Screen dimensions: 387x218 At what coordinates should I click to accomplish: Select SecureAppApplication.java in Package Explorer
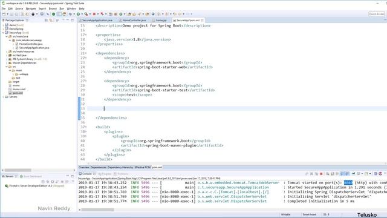click(x=34, y=48)
